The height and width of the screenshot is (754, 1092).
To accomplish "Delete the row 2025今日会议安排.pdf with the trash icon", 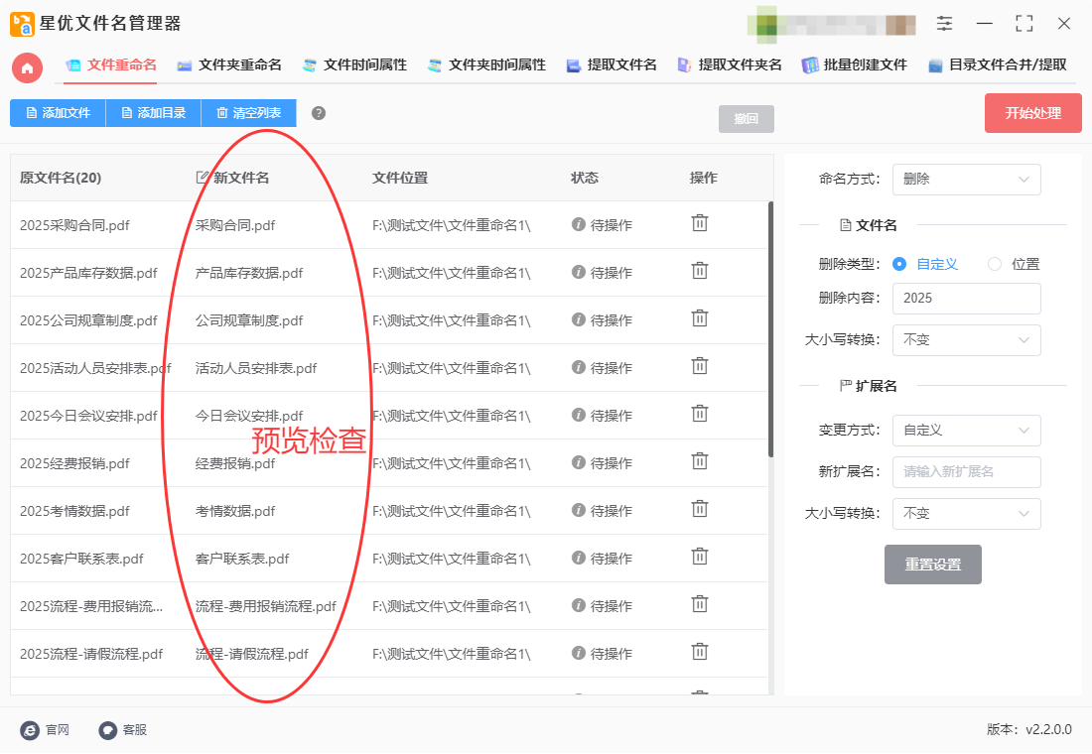I will coord(699,415).
